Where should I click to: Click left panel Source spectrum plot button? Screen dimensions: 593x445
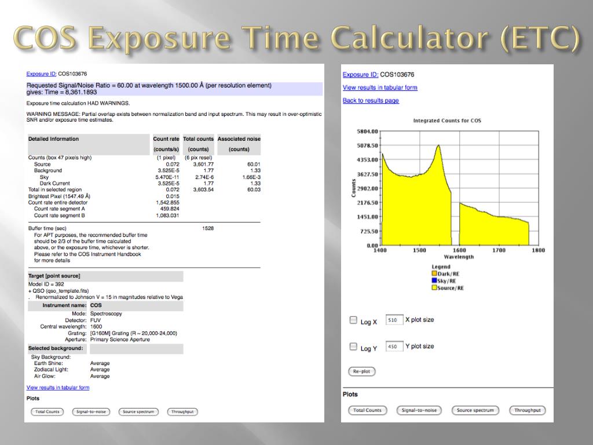138,412
